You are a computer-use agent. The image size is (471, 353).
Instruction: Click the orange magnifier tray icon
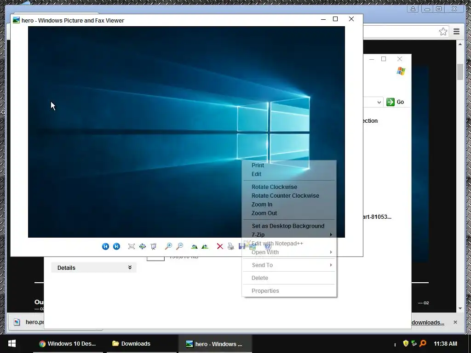[x=423, y=343]
